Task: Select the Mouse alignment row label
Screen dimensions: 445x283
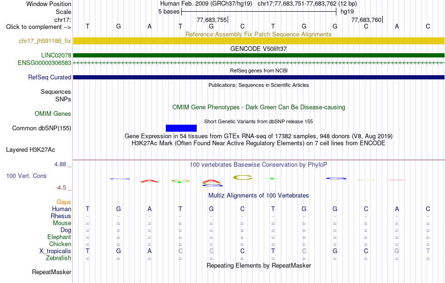Action: 62,223
